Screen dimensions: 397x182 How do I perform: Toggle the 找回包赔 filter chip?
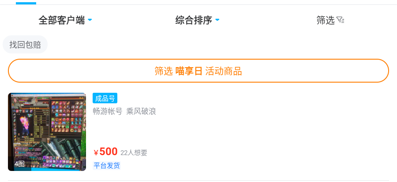pos(25,45)
